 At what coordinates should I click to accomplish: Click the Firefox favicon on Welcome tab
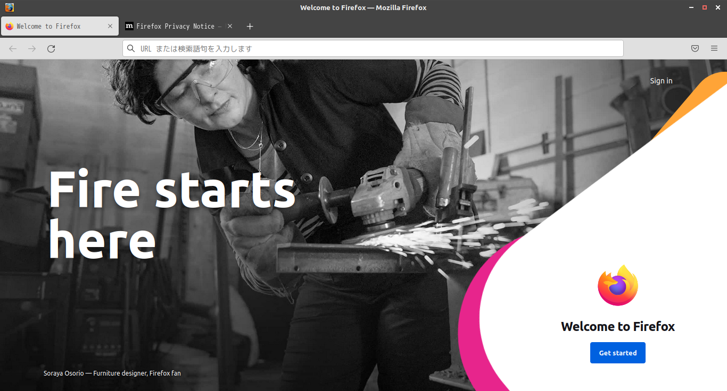click(9, 26)
